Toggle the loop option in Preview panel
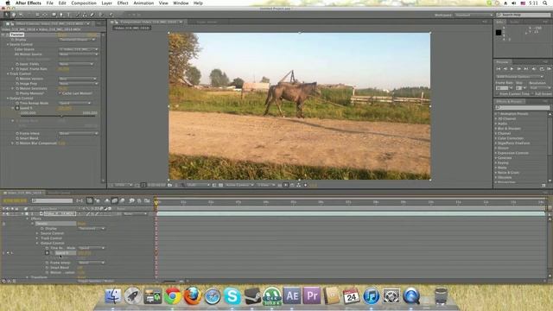The height and width of the screenshot is (311, 553). coord(542,69)
